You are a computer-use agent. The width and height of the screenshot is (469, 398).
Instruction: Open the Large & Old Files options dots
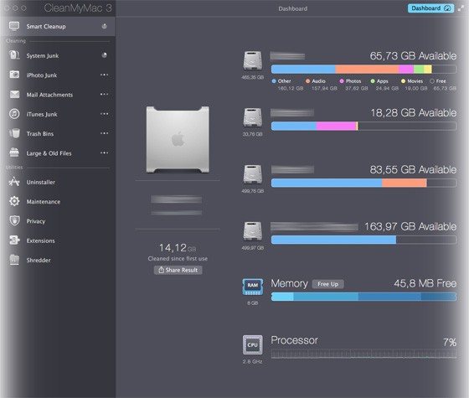coord(104,152)
